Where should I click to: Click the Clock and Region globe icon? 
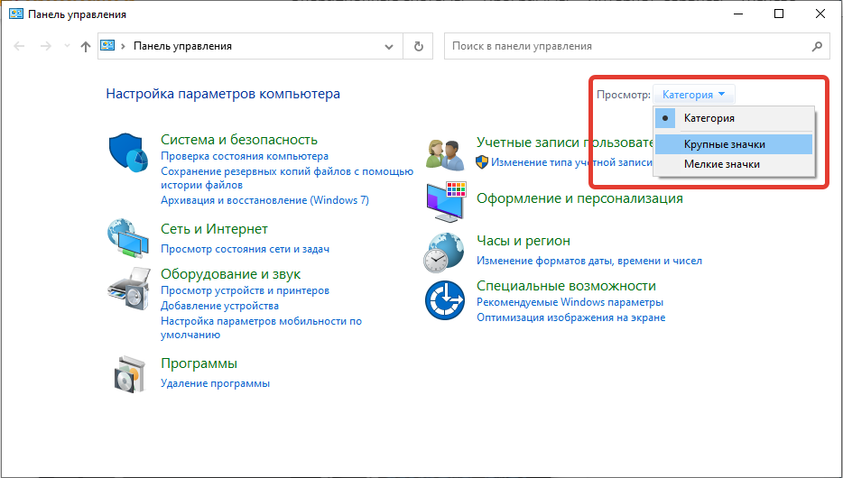tap(445, 251)
